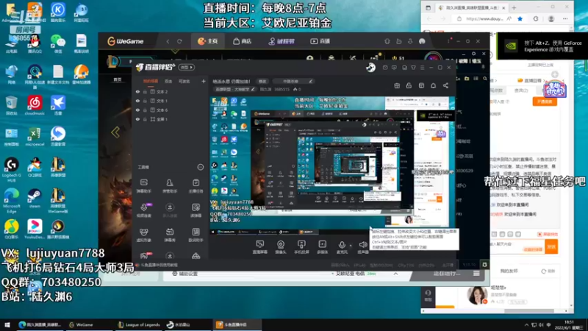This screenshot has width=588, height=331.
Task: Toggle visibility of 文本 1 layer
Action: pyautogui.click(x=137, y=101)
